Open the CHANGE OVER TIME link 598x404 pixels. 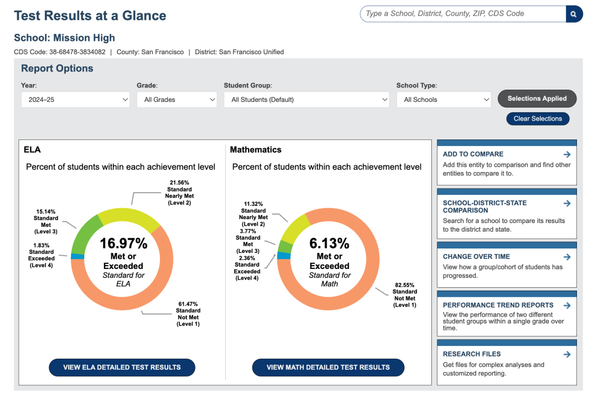[x=476, y=256]
